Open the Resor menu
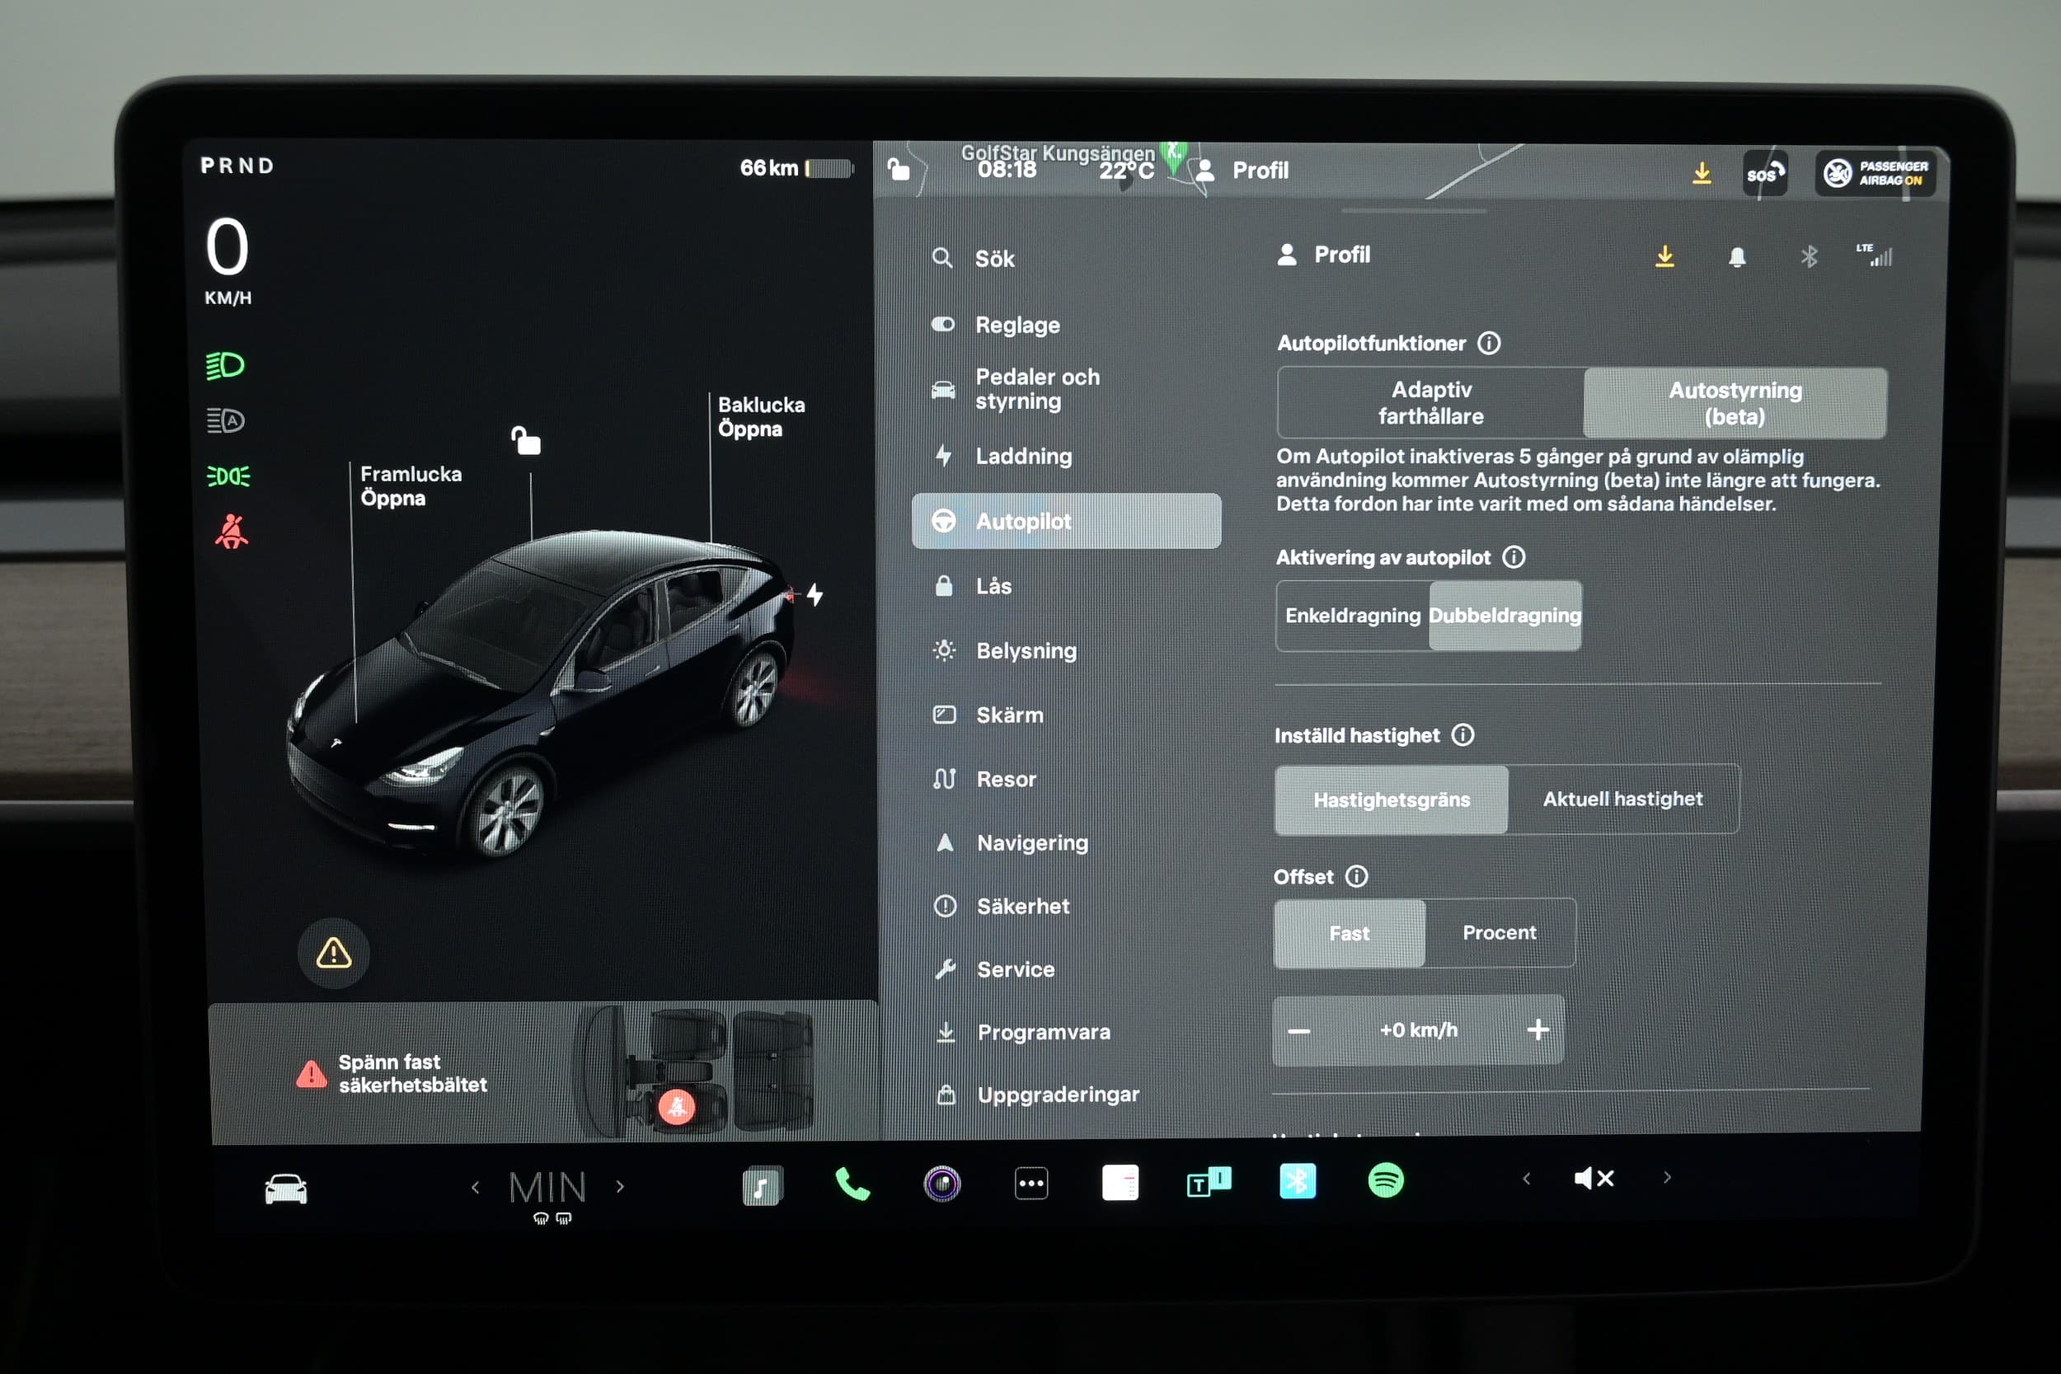This screenshot has width=2061, height=1374. 1067,779
